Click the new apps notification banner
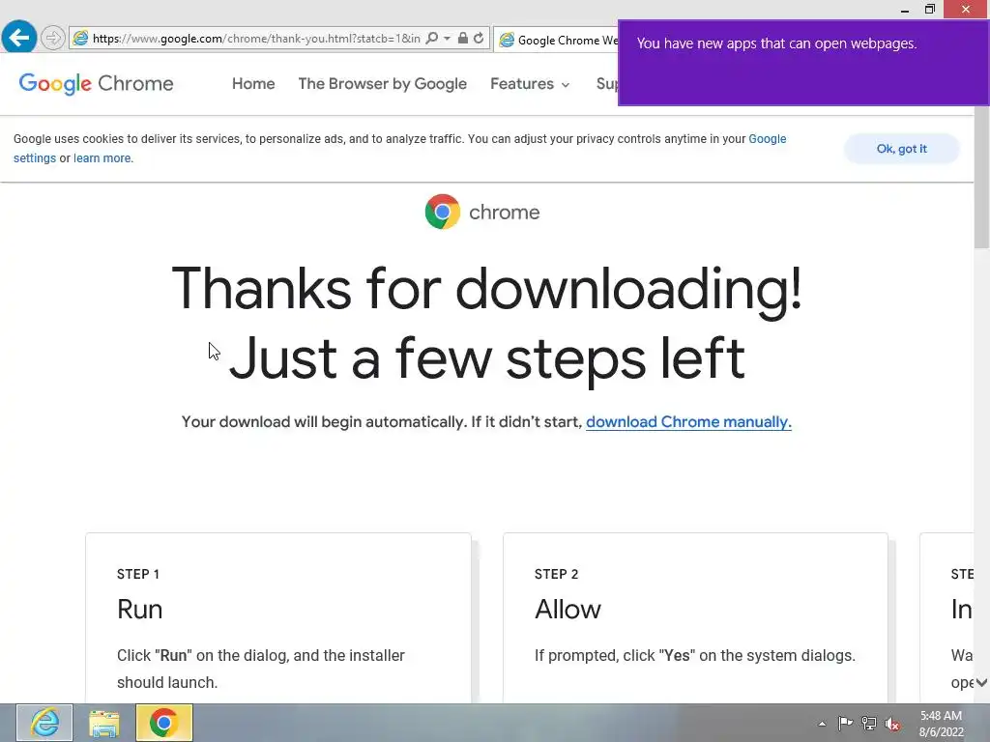 point(803,63)
